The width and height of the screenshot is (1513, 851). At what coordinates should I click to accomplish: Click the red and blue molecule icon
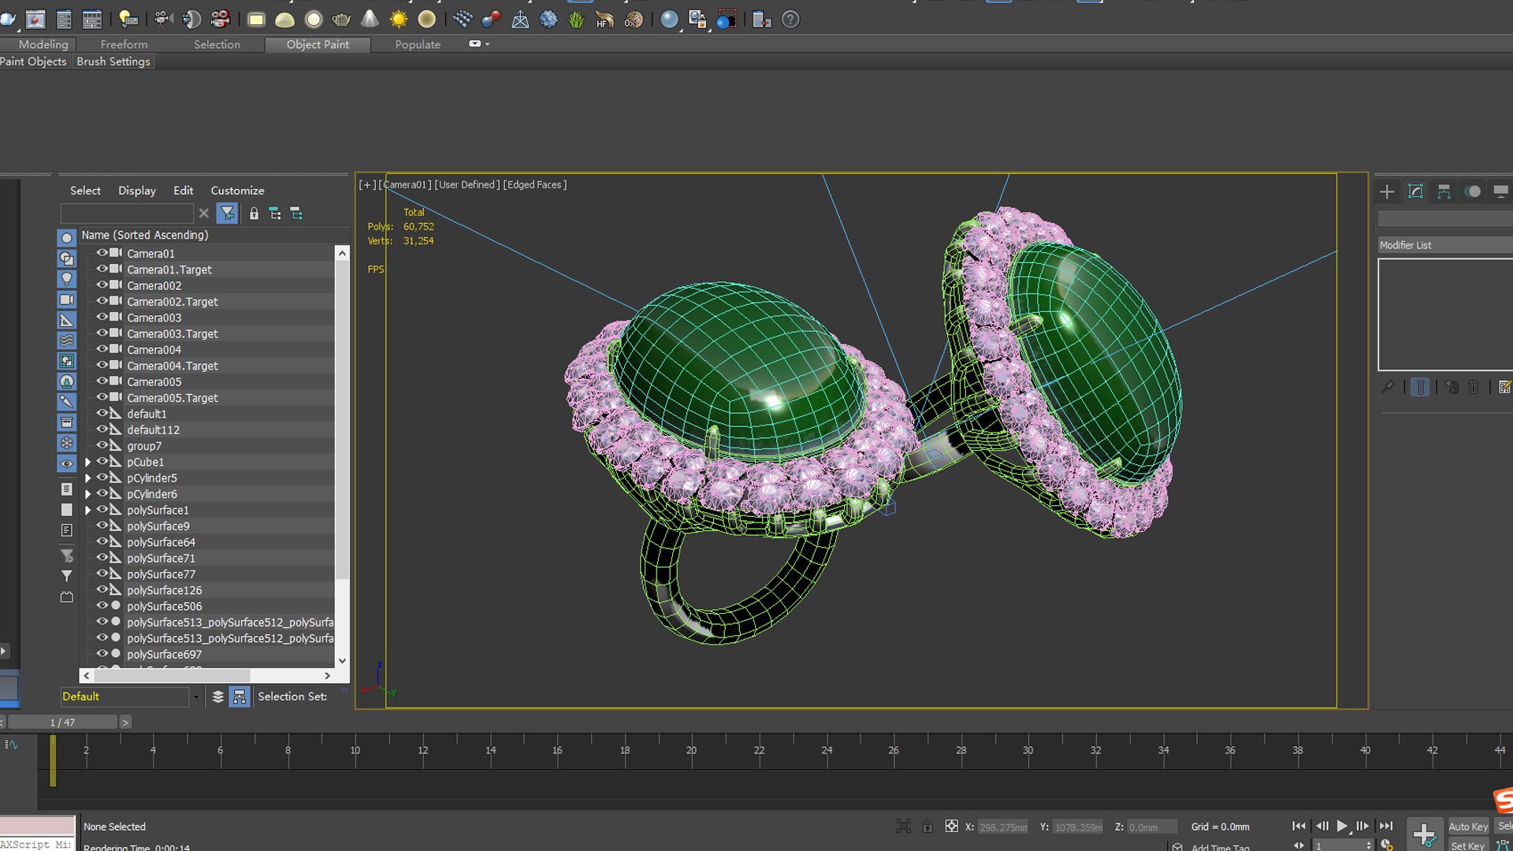tap(491, 19)
